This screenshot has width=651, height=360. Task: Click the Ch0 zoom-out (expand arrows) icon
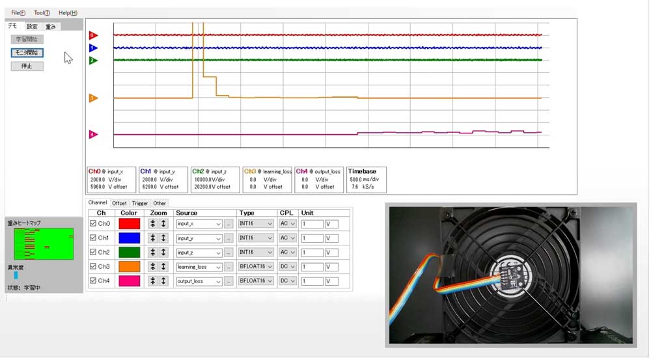coord(164,223)
